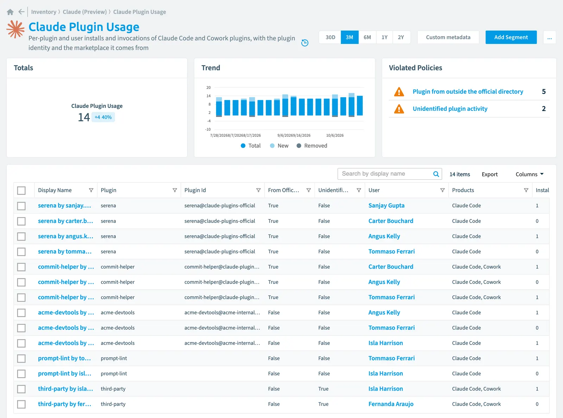Filter the Unidentified column
Screen dimensions: 563x418
tap(359, 190)
